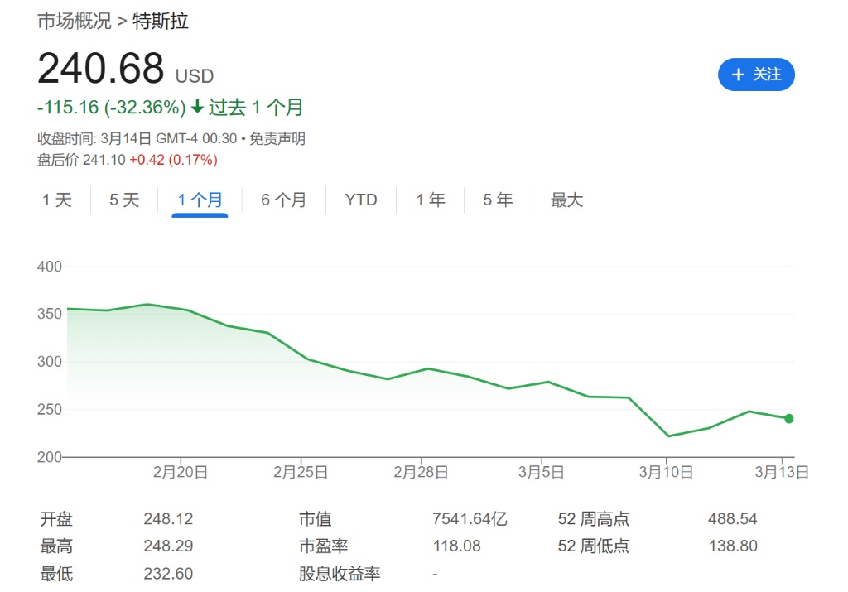The image size is (848, 592).
Task: Show the 1 年 price chart
Action: click(x=430, y=200)
